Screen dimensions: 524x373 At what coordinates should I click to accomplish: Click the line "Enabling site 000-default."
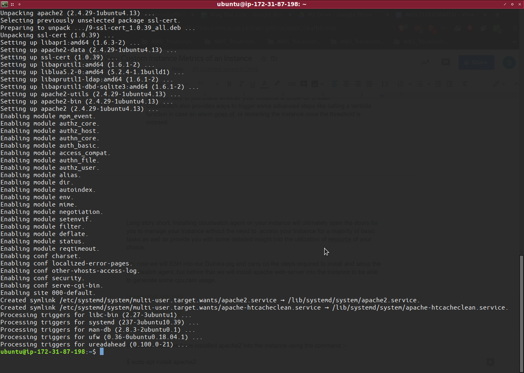[x=48, y=293]
